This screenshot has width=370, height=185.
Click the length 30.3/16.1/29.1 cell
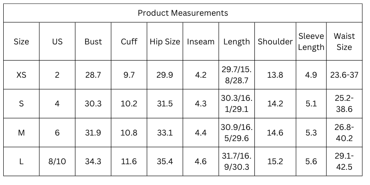click(237, 104)
